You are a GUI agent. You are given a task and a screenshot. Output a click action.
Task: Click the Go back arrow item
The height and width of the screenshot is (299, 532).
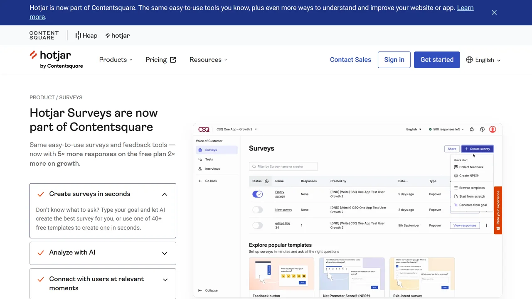[208, 181]
